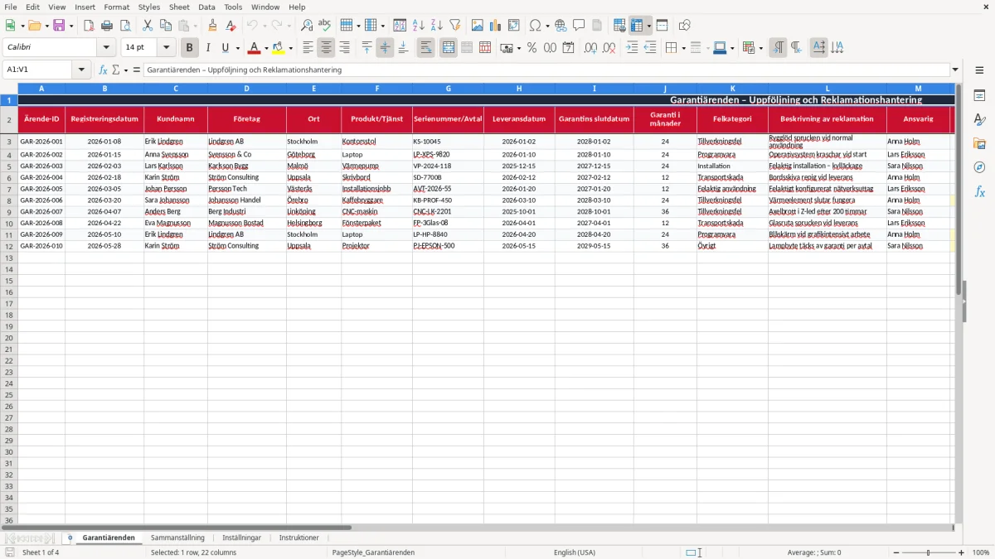
Task: Click the Cut scissors icon
Action: click(148, 26)
